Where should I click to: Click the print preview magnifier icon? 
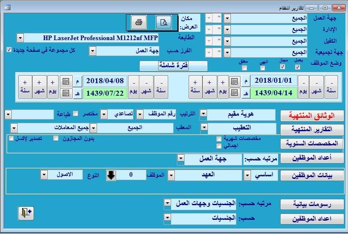pos(164,22)
